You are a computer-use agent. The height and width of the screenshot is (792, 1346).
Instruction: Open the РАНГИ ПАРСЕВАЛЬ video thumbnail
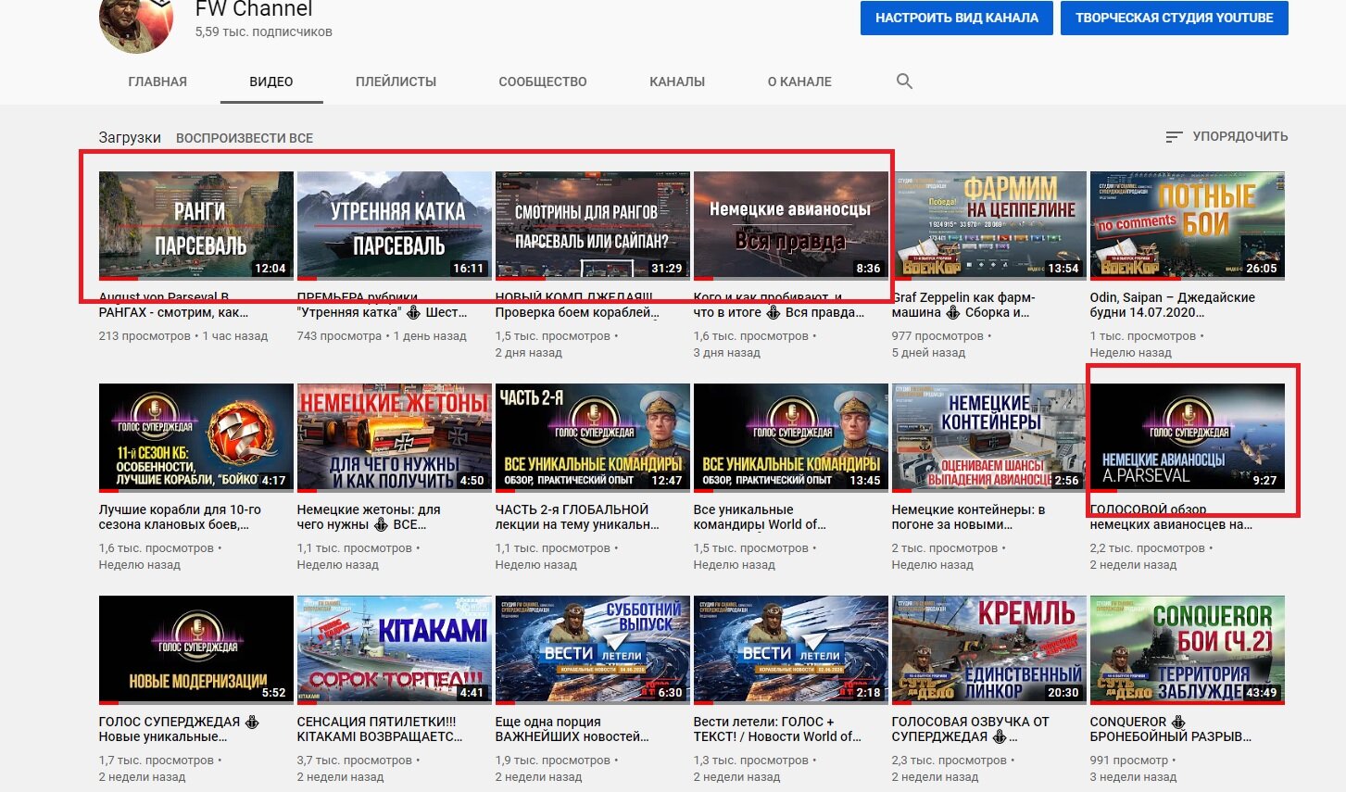[196, 225]
